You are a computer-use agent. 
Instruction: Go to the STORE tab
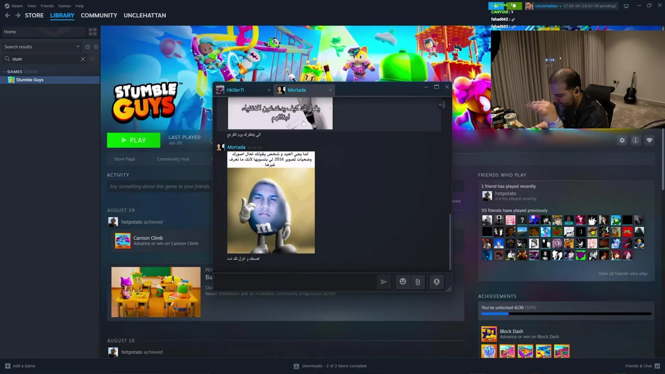click(34, 16)
